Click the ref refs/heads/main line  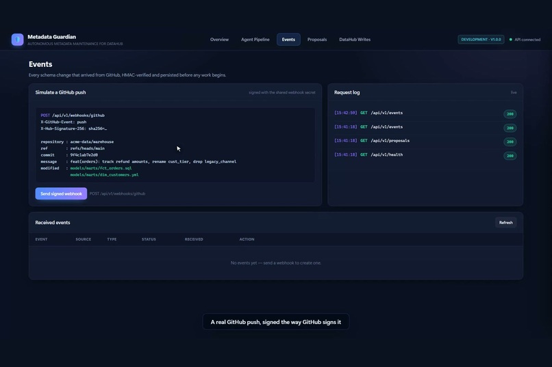coord(73,148)
